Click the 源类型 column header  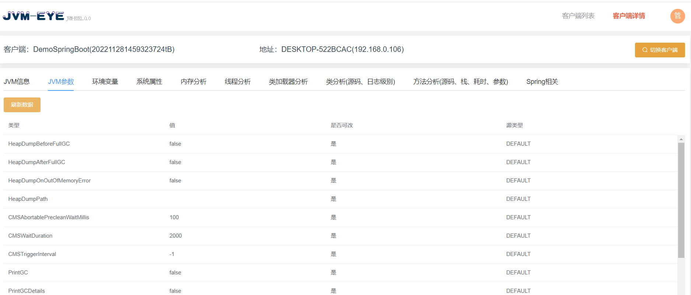point(514,125)
